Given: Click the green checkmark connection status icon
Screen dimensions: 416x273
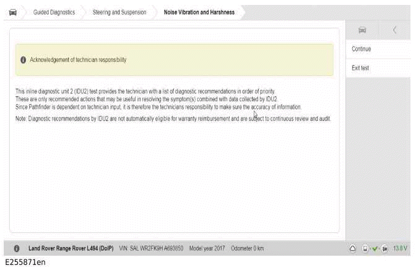Looking at the screenshot, I should (375, 248).
